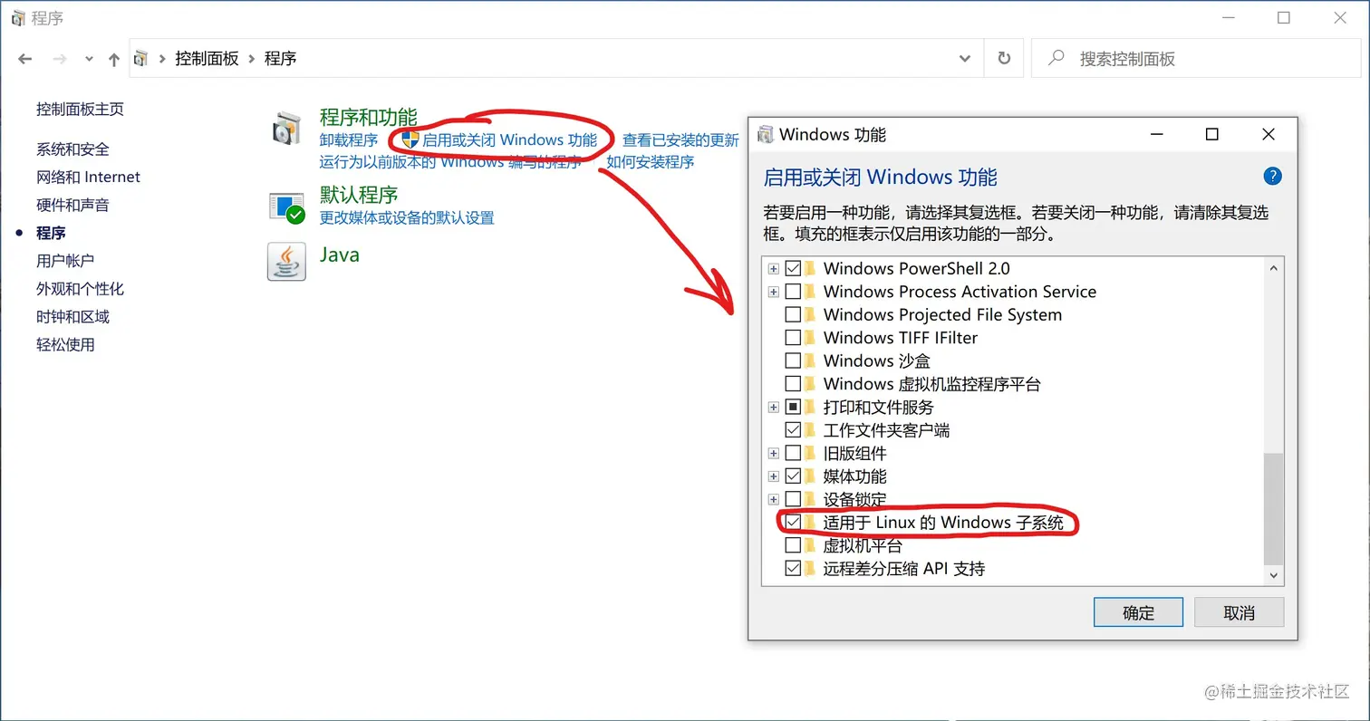
Task: Click the 默认程序 icon
Action: click(286, 207)
